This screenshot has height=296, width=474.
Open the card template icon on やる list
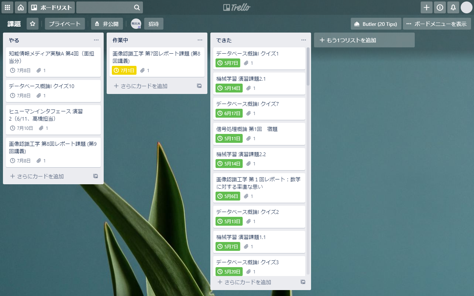tap(96, 176)
